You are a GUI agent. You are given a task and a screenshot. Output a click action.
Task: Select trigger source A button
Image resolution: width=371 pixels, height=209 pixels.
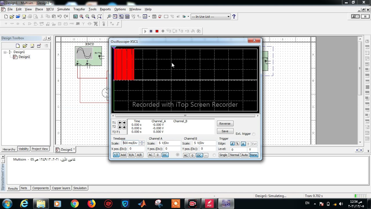click(x=243, y=144)
